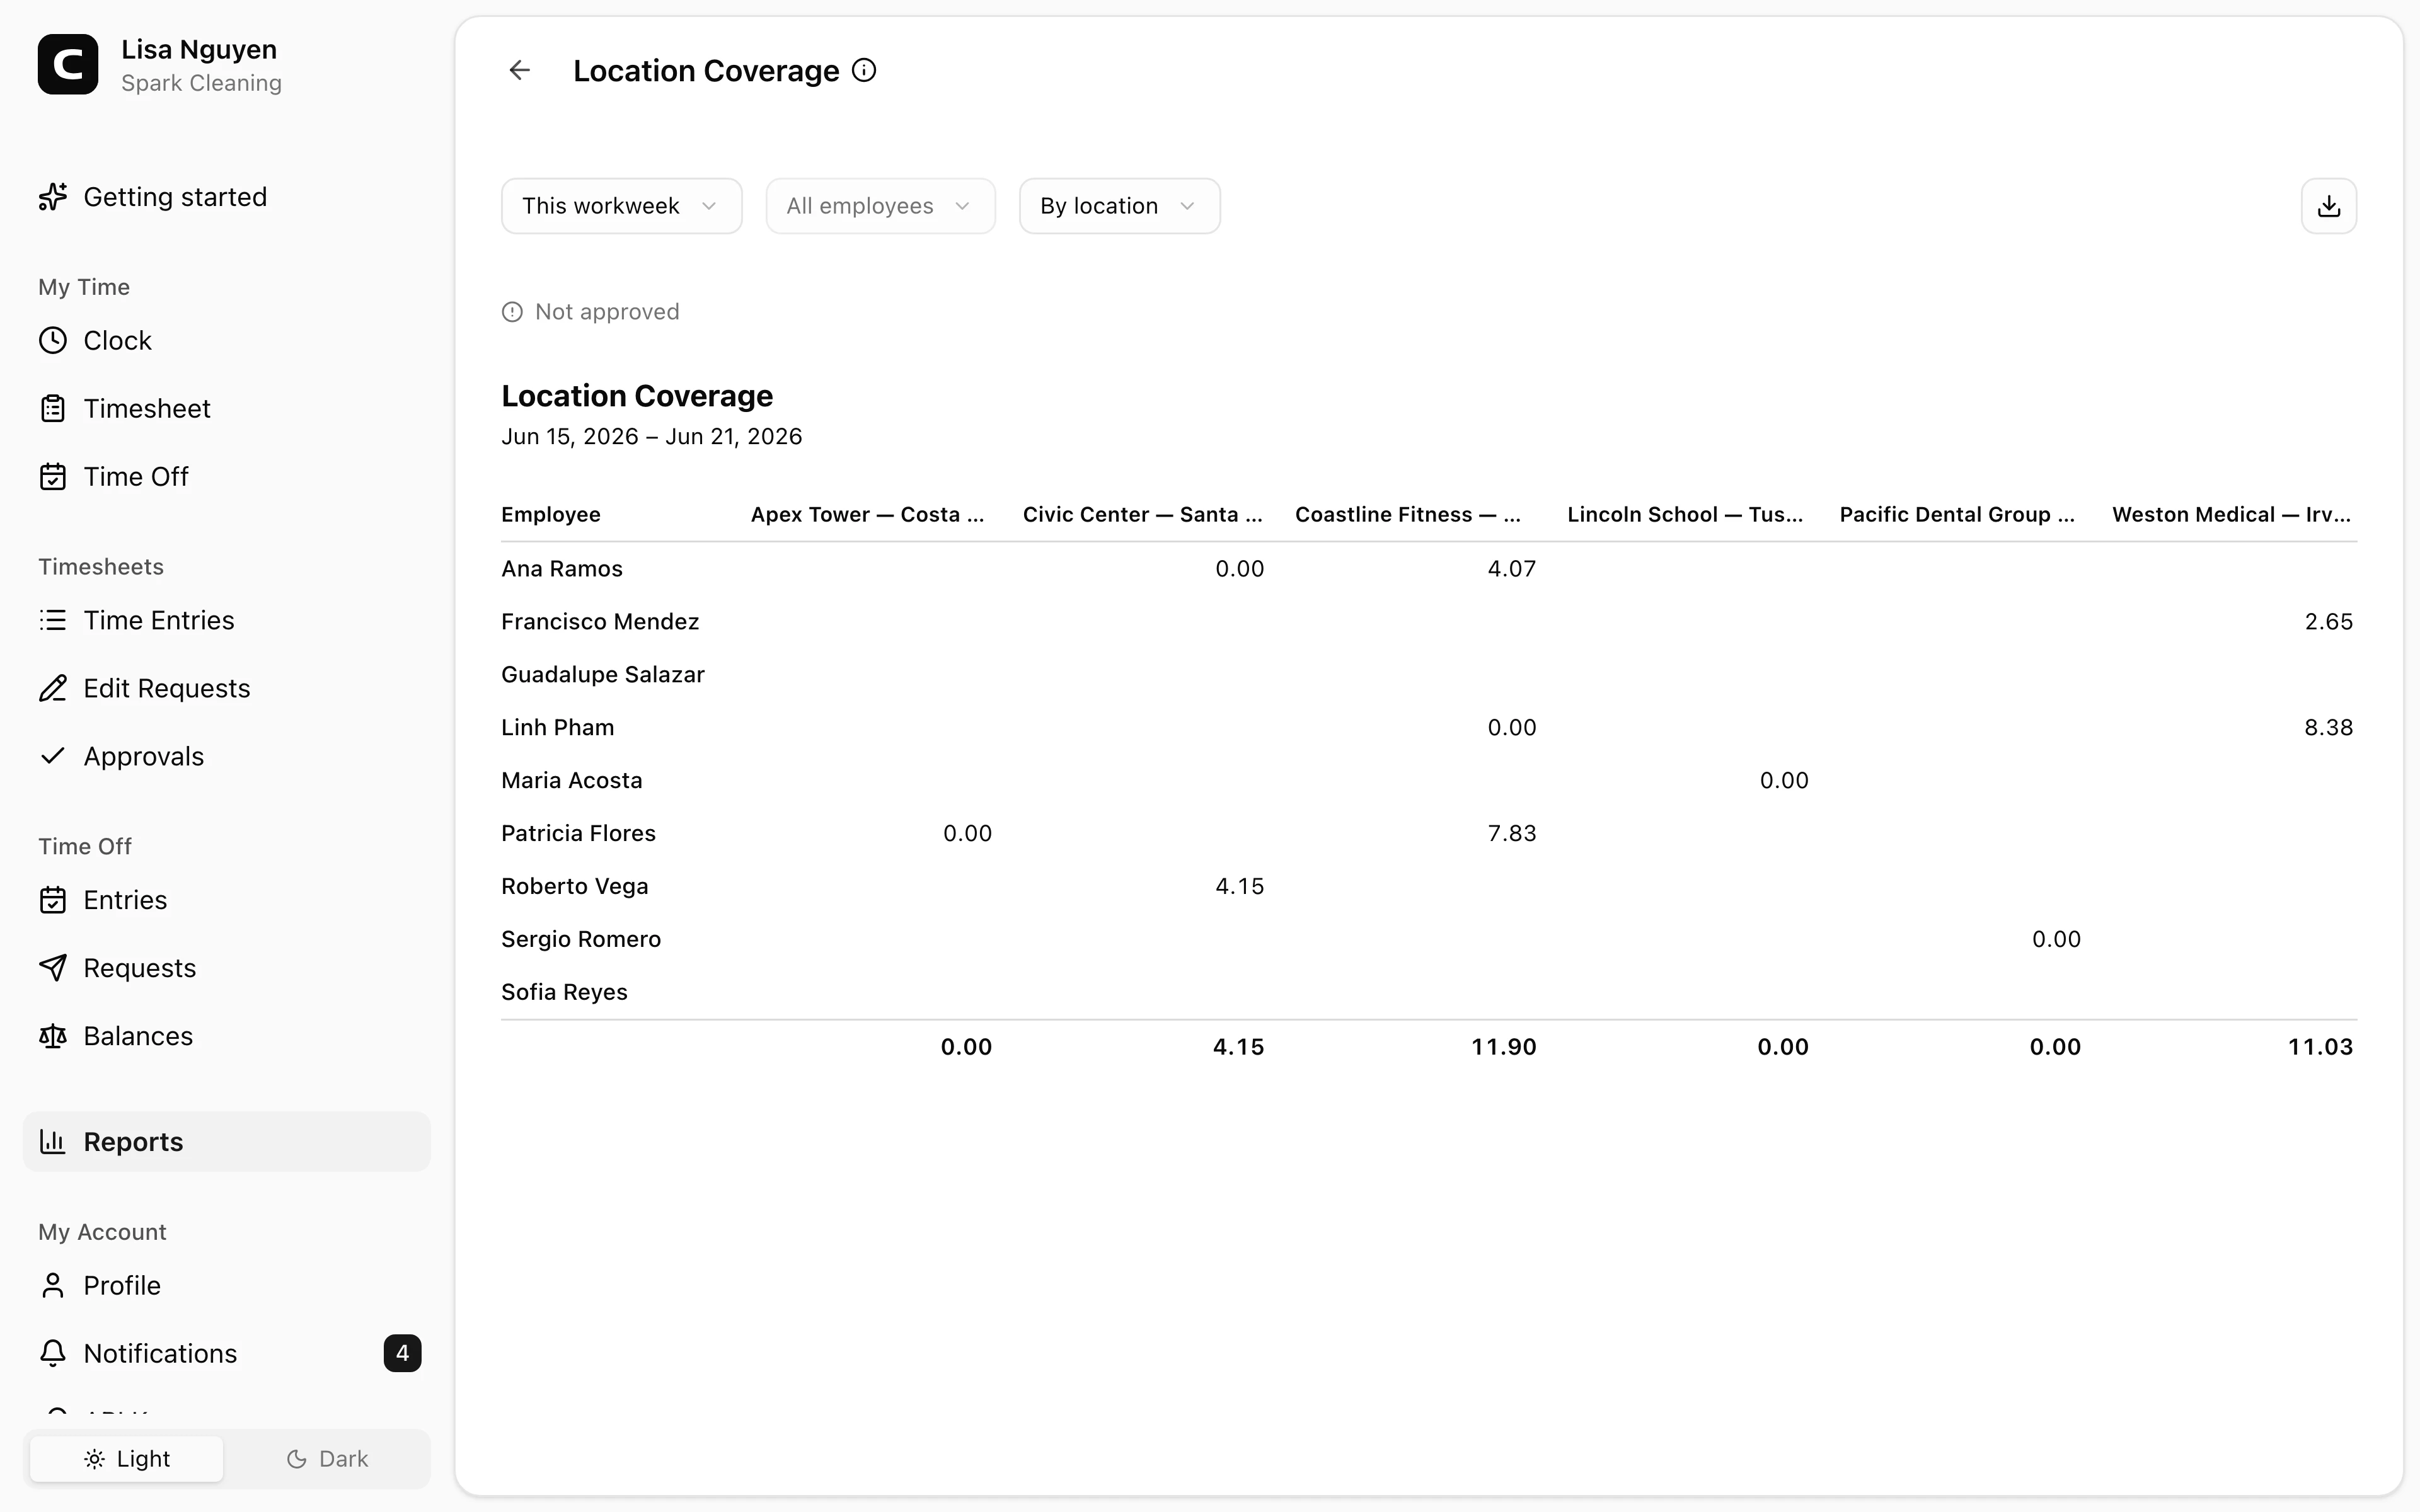The image size is (2420, 1512).
Task: Click the Reports bar chart icon
Action: (x=53, y=1141)
